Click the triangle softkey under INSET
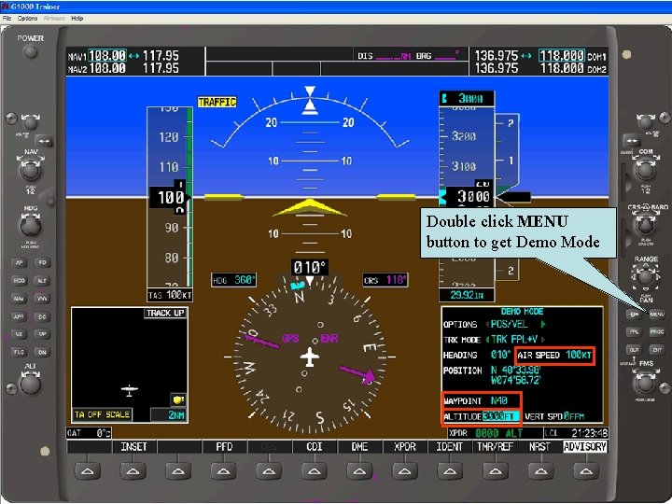 coord(133,471)
